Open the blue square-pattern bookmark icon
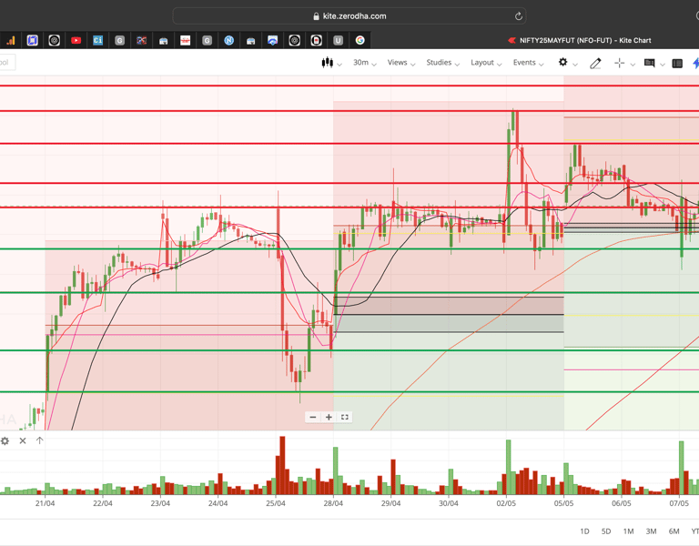 click(x=32, y=41)
